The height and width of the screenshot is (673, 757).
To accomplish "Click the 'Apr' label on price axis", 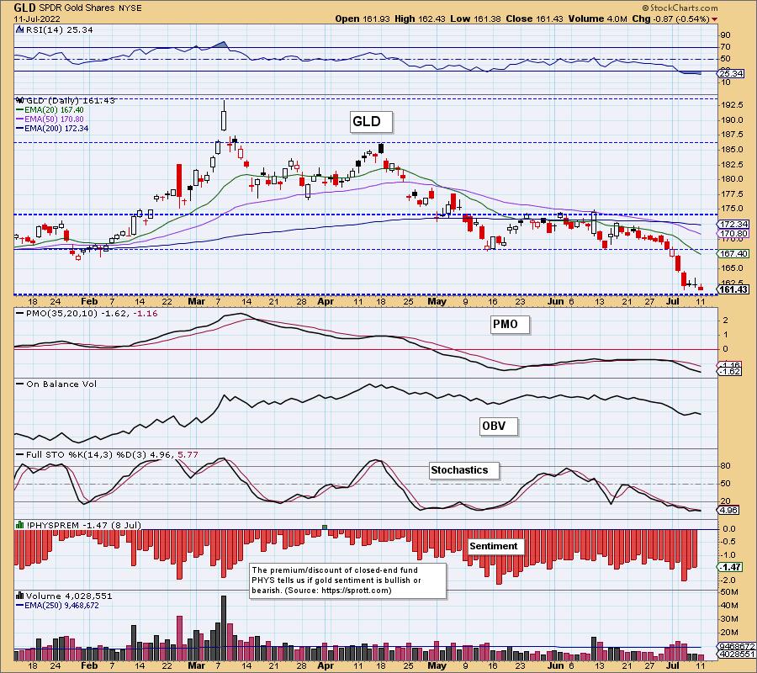I will click(326, 301).
